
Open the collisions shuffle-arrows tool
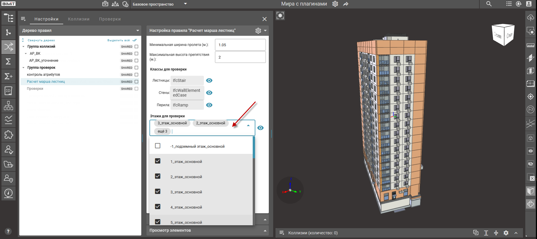point(8,47)
